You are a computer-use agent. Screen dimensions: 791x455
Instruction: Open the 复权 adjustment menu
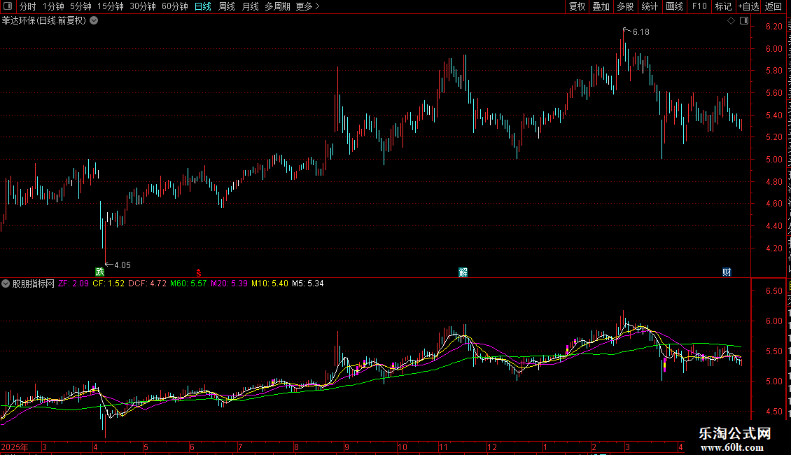(x=577, y=6)
